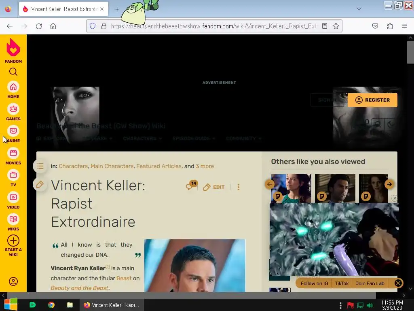This screenshot has height=311, width=414.
Task: Expand the list all tabs chevron
Action: [x=359, y=9]
